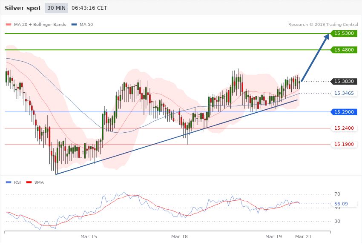This screenshot has width=362, height=245.
Task: Click the red 15.2400 support label
Action: (x=344, y=128)
